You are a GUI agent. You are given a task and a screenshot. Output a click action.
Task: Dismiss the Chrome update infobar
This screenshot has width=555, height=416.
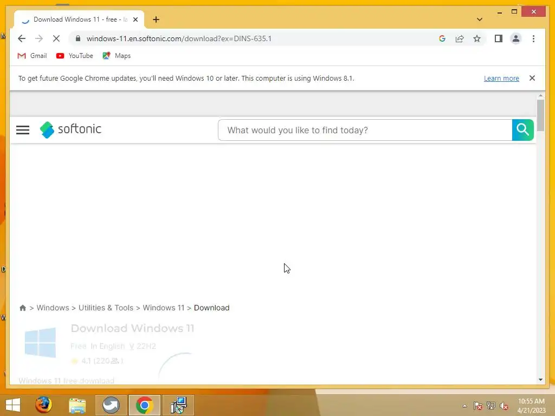pyautogui.click(x=532, y=78)
